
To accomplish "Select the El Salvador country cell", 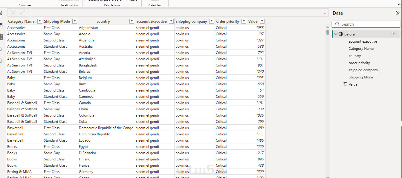I will [106, 153].
